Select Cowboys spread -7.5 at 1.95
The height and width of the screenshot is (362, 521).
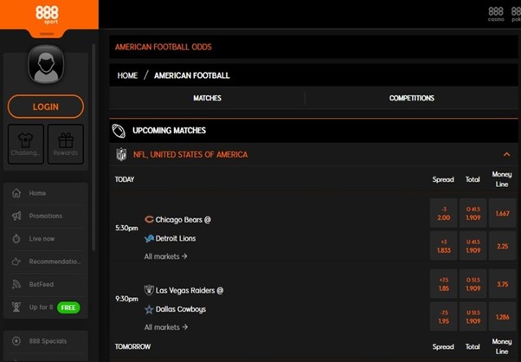[444, 316]
